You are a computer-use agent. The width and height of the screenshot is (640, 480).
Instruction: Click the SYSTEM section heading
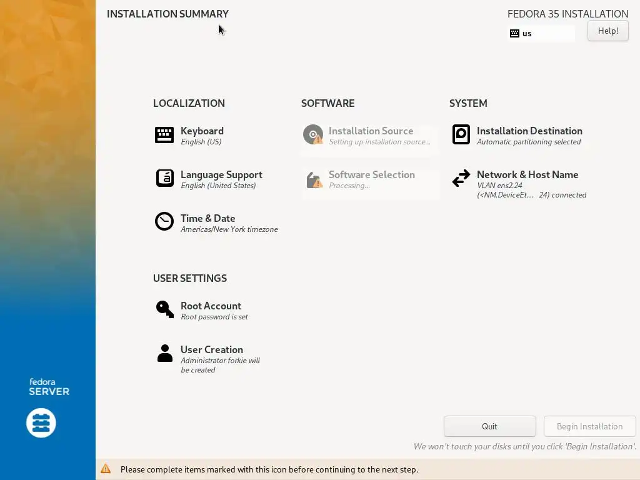coord(468,103)
